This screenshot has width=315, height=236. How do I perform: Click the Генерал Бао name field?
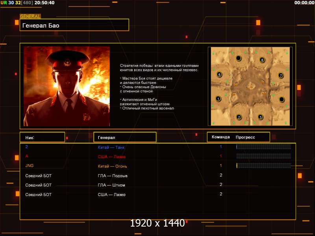74,25
